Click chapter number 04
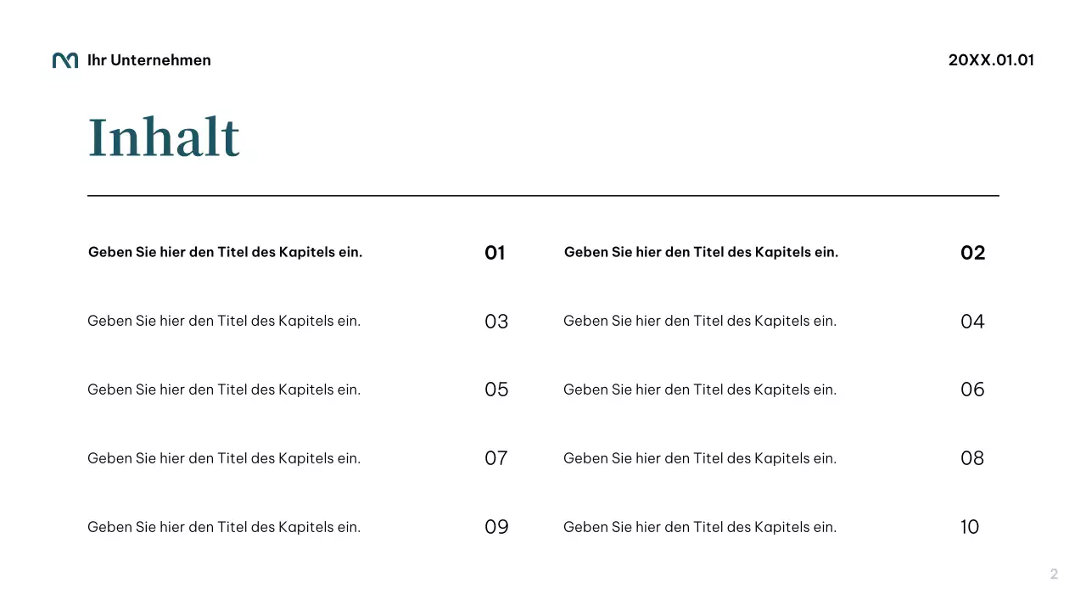The height and width of the screenshot is (611, 1086). tap(972, 322)
